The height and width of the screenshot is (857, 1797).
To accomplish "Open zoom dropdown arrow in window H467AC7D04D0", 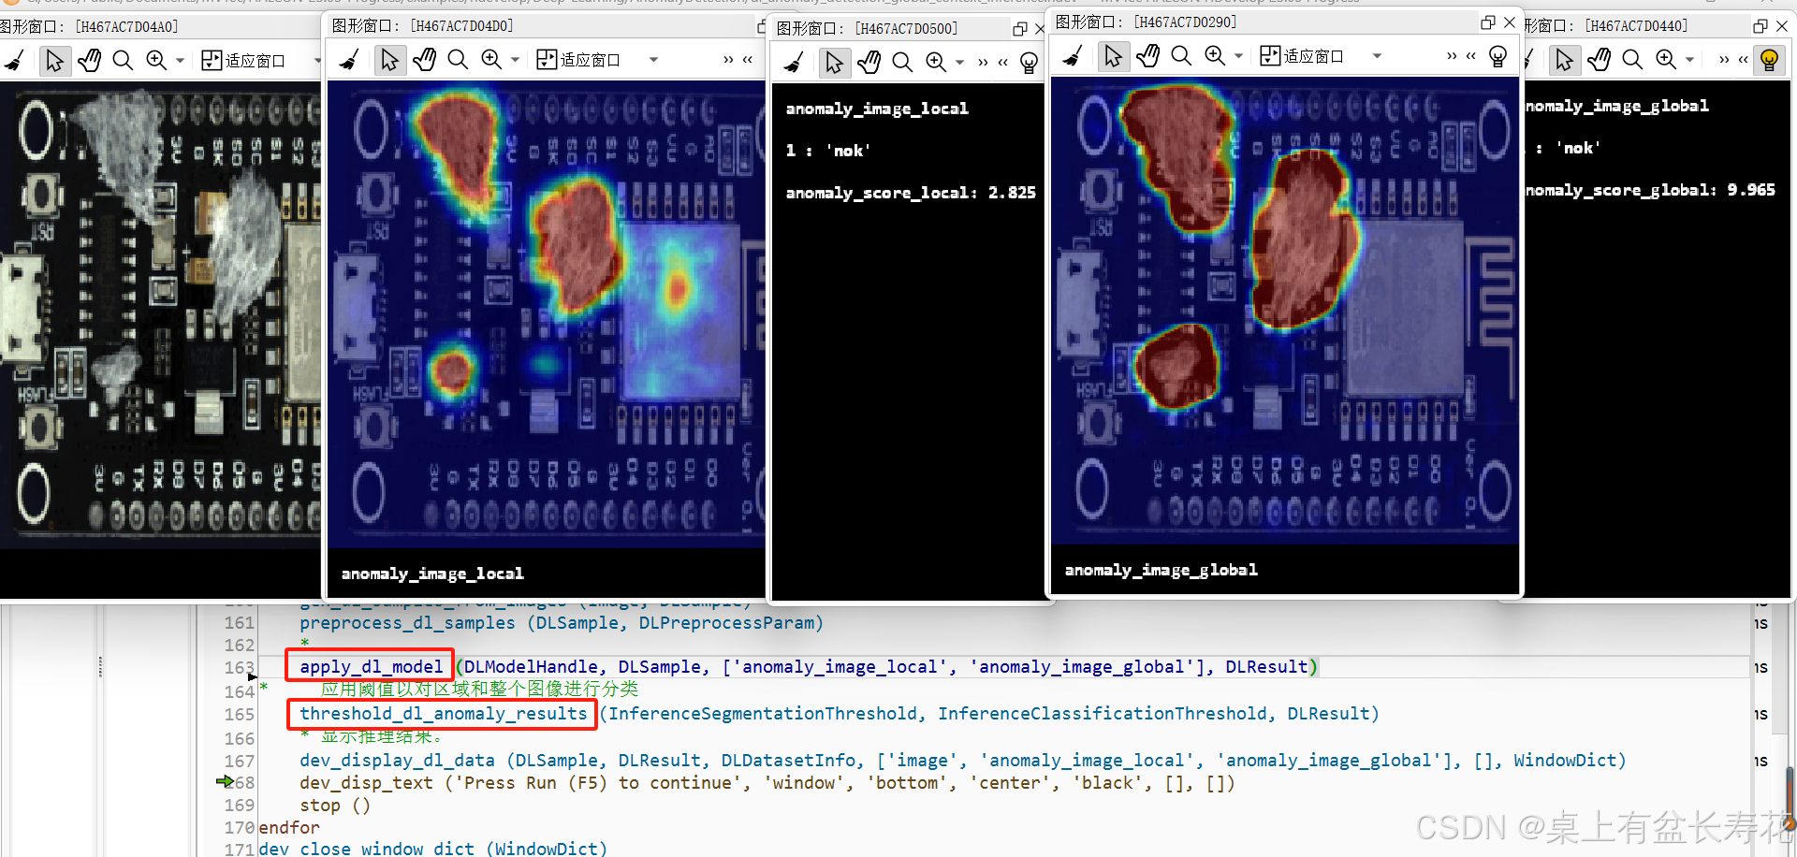I will coord(515,60).
